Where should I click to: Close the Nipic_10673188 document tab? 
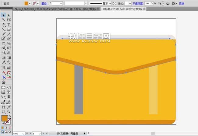(x=98, y=9)
